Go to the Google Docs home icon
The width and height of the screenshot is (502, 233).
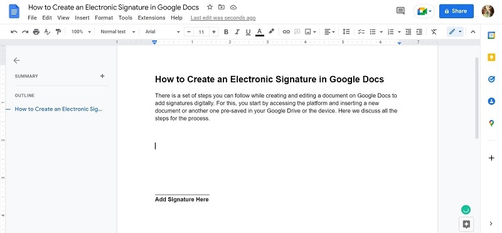coord(14,11)
